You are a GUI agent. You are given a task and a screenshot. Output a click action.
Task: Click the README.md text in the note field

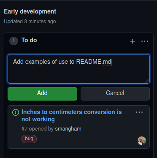click(x=94, y=62)
